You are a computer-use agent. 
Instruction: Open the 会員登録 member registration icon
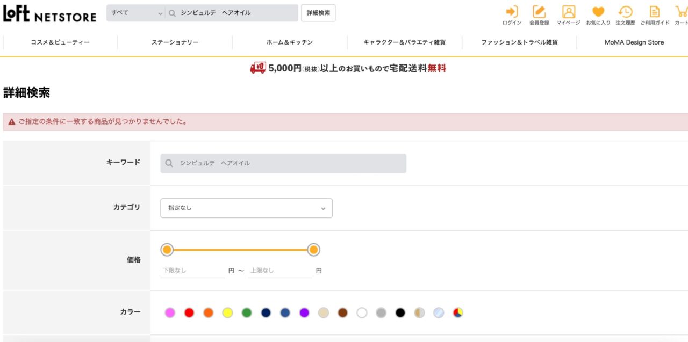pos(539,12)
